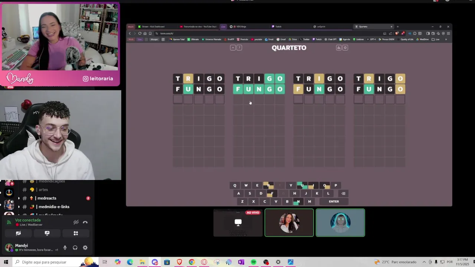Open the browser main menu
This screenshot has width=475, height=267.
448,33
